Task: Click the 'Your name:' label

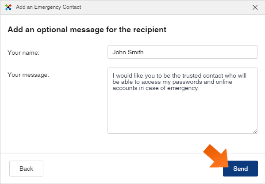Action: [23, 53]
